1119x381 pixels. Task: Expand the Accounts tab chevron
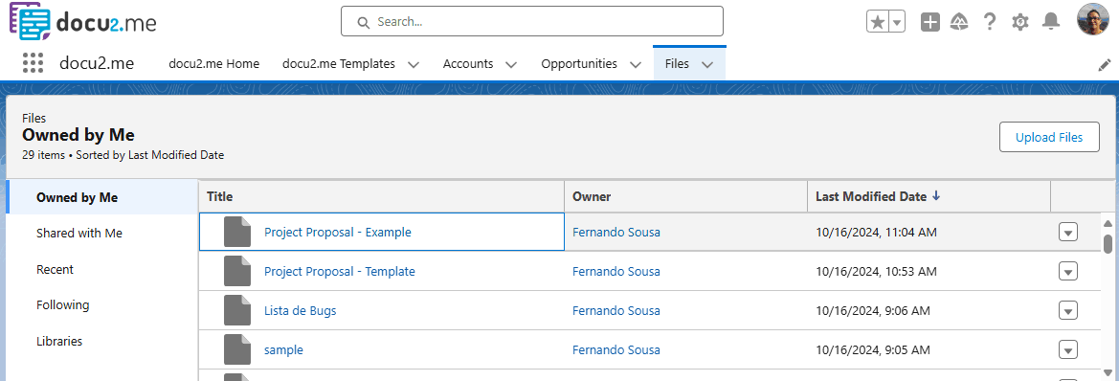pyautogui.click(x=511, y=64)
